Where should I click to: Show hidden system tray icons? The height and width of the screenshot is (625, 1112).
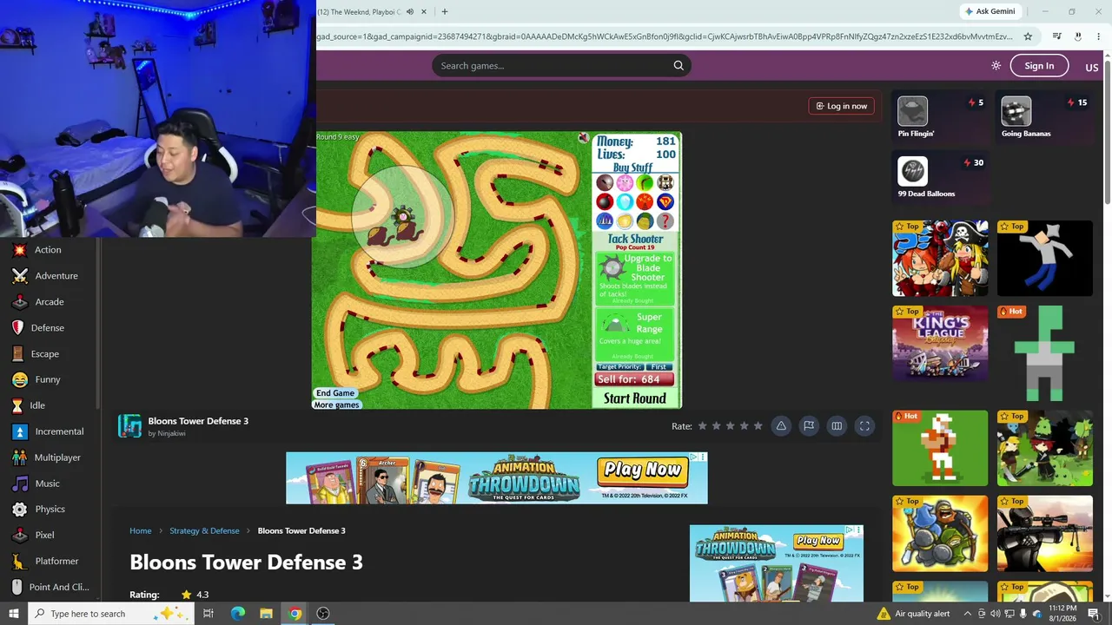[x=967, y=614]
